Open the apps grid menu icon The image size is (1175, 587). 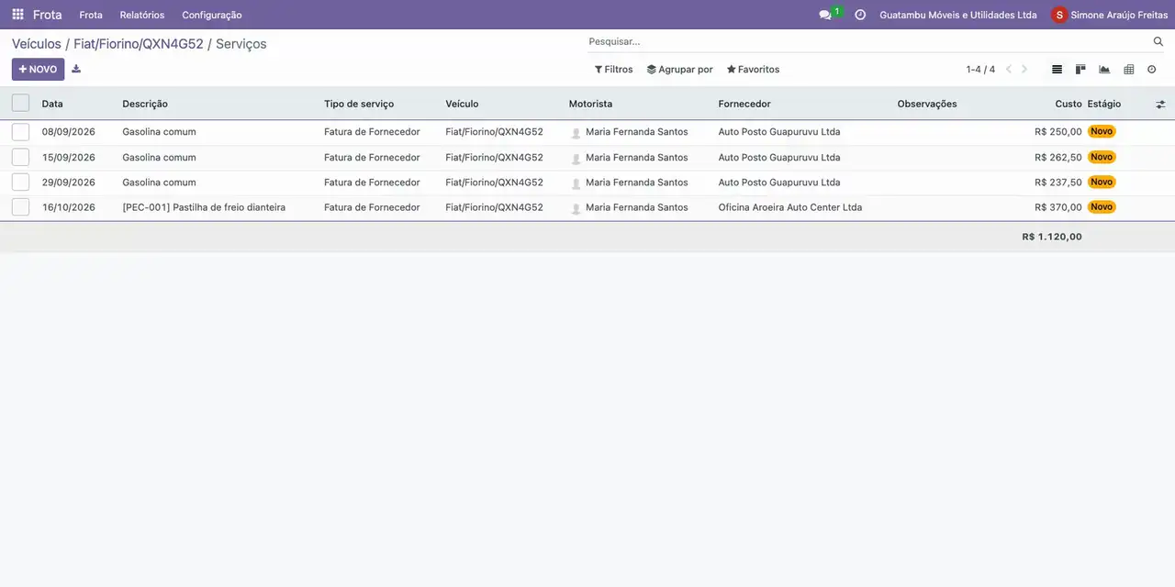(x=17, y=15)
